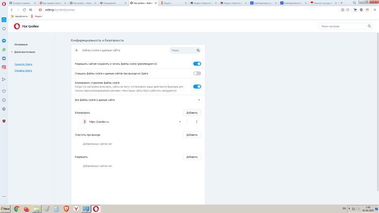Switch to the Расширения tab
This screenshot has width=379, height=213.
coord(113,3)
